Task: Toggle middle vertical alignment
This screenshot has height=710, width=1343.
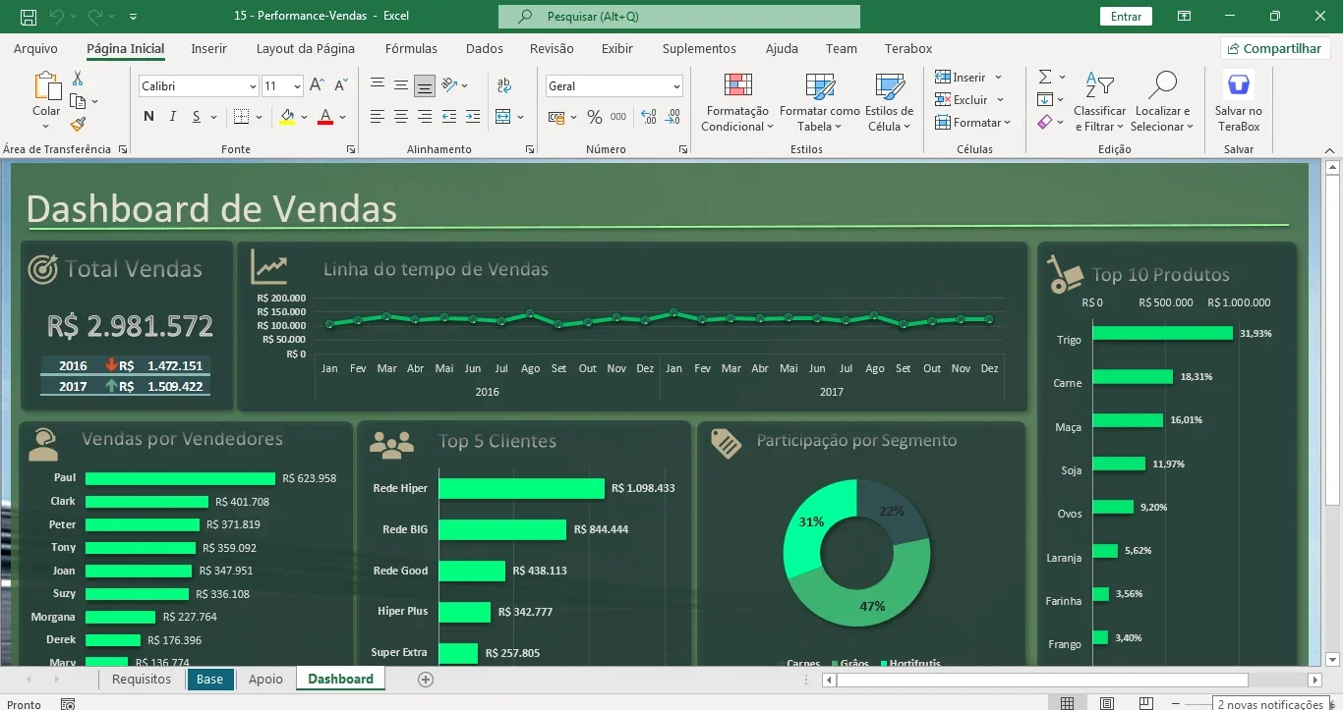Action: (401, 85)
